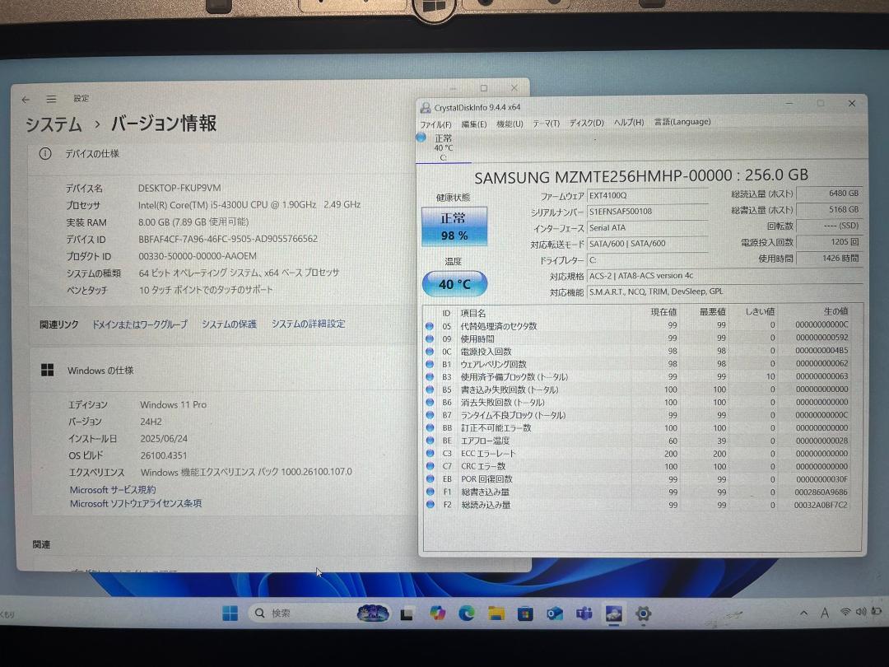Open the システムの詳細設定 link
Viewport: 889px width, 667px height.
tap(308, 324)
